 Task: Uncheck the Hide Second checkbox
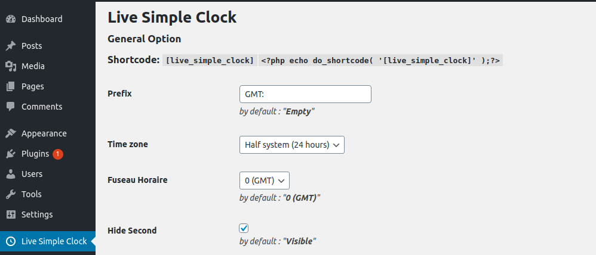(244, 228)
